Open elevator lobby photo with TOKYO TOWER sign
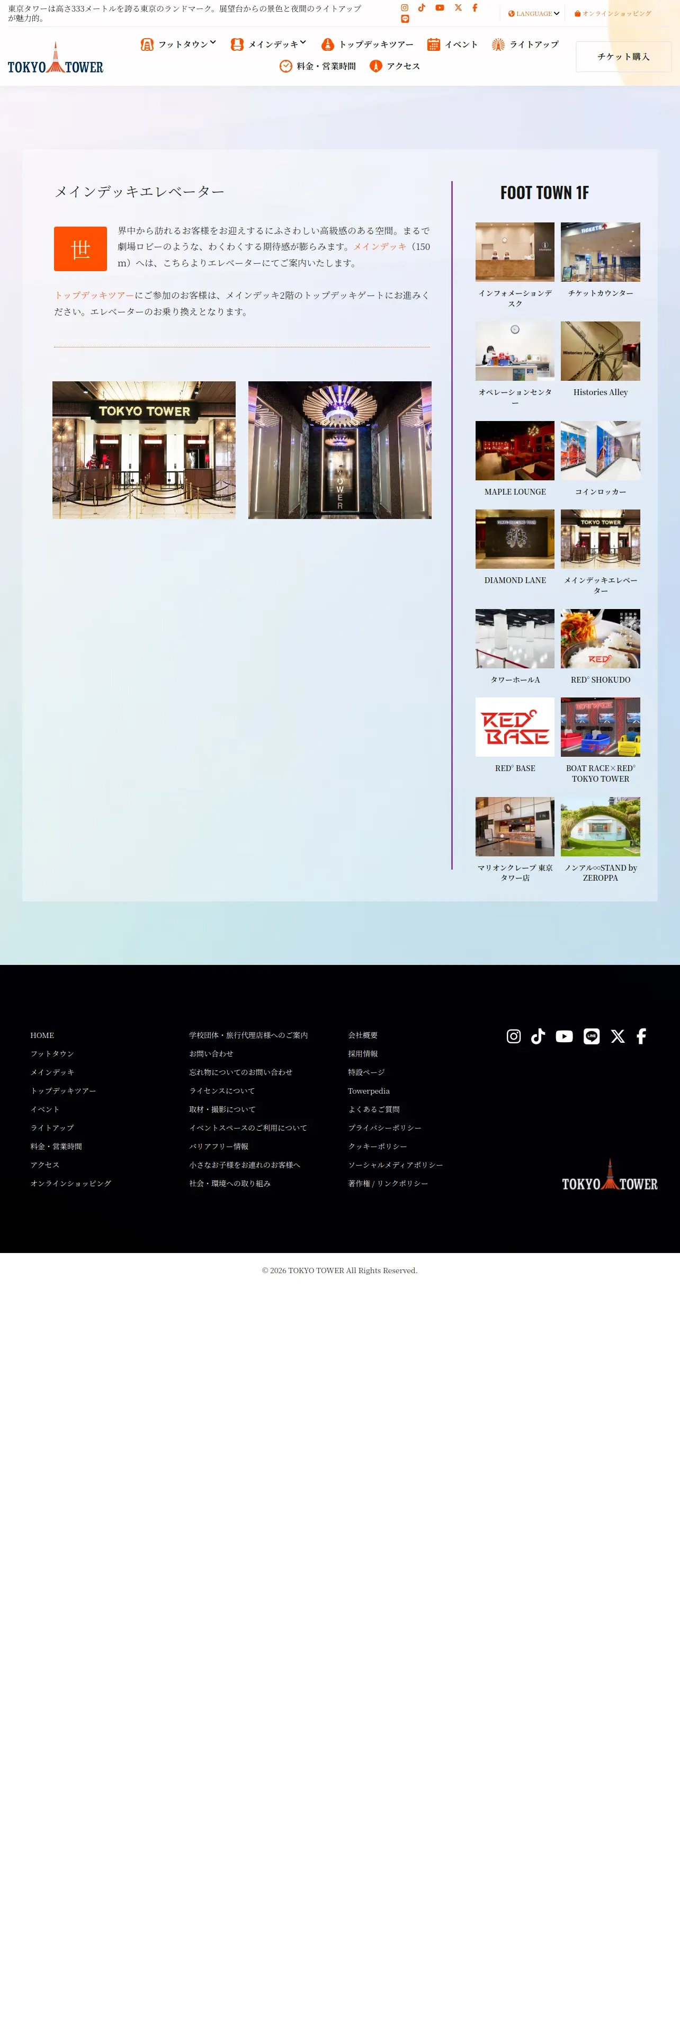This screenshot has width=680, height=2040. [144, 450]
